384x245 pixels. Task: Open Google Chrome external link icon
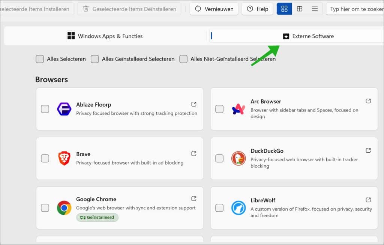click(x=194, y=199)
